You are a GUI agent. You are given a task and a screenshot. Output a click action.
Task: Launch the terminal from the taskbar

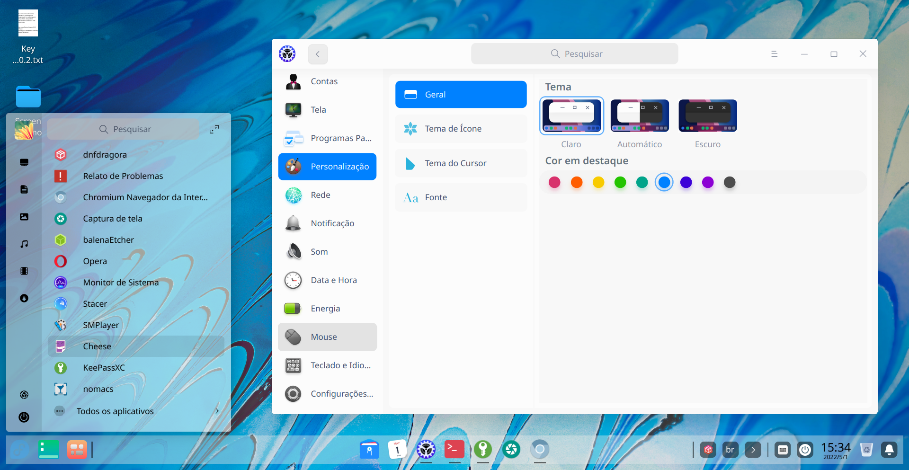pos(454,450)
